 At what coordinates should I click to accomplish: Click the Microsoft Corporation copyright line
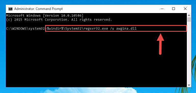[x=59, y=20]
